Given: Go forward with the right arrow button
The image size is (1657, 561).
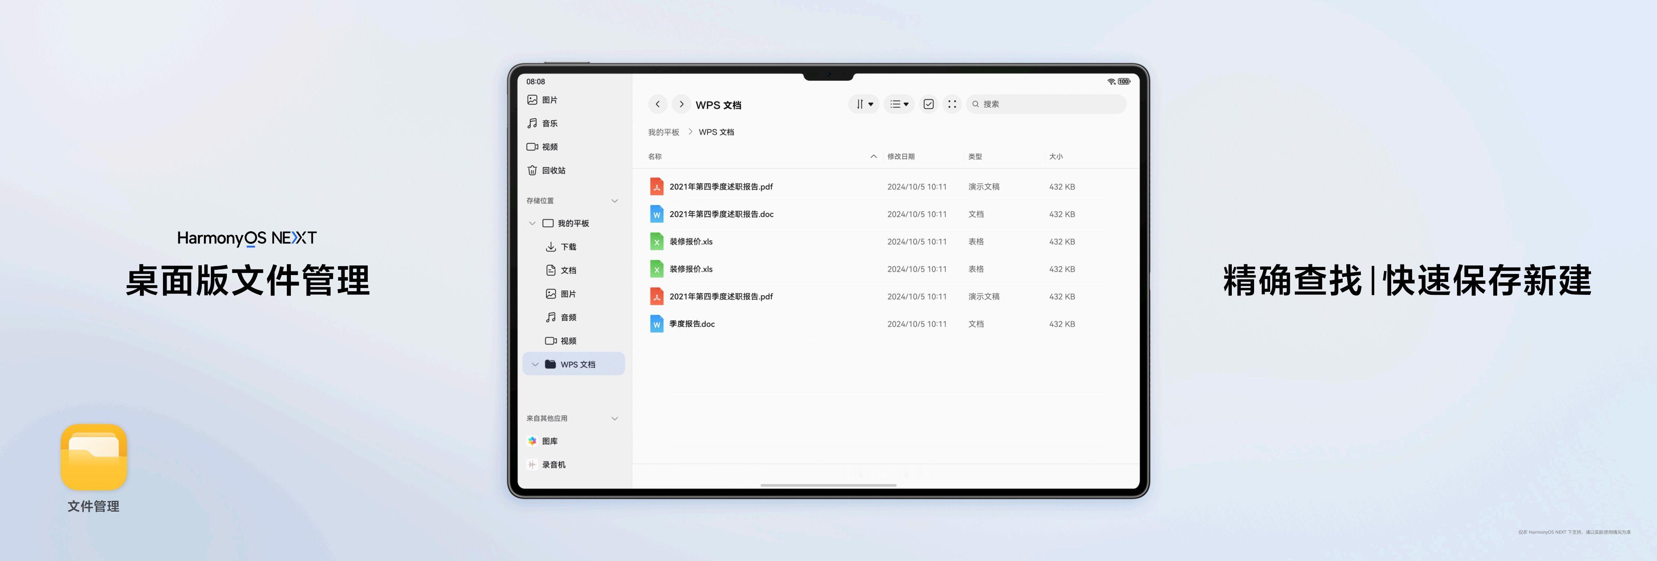Looking at the screenshot, I should tap(681, 104).
